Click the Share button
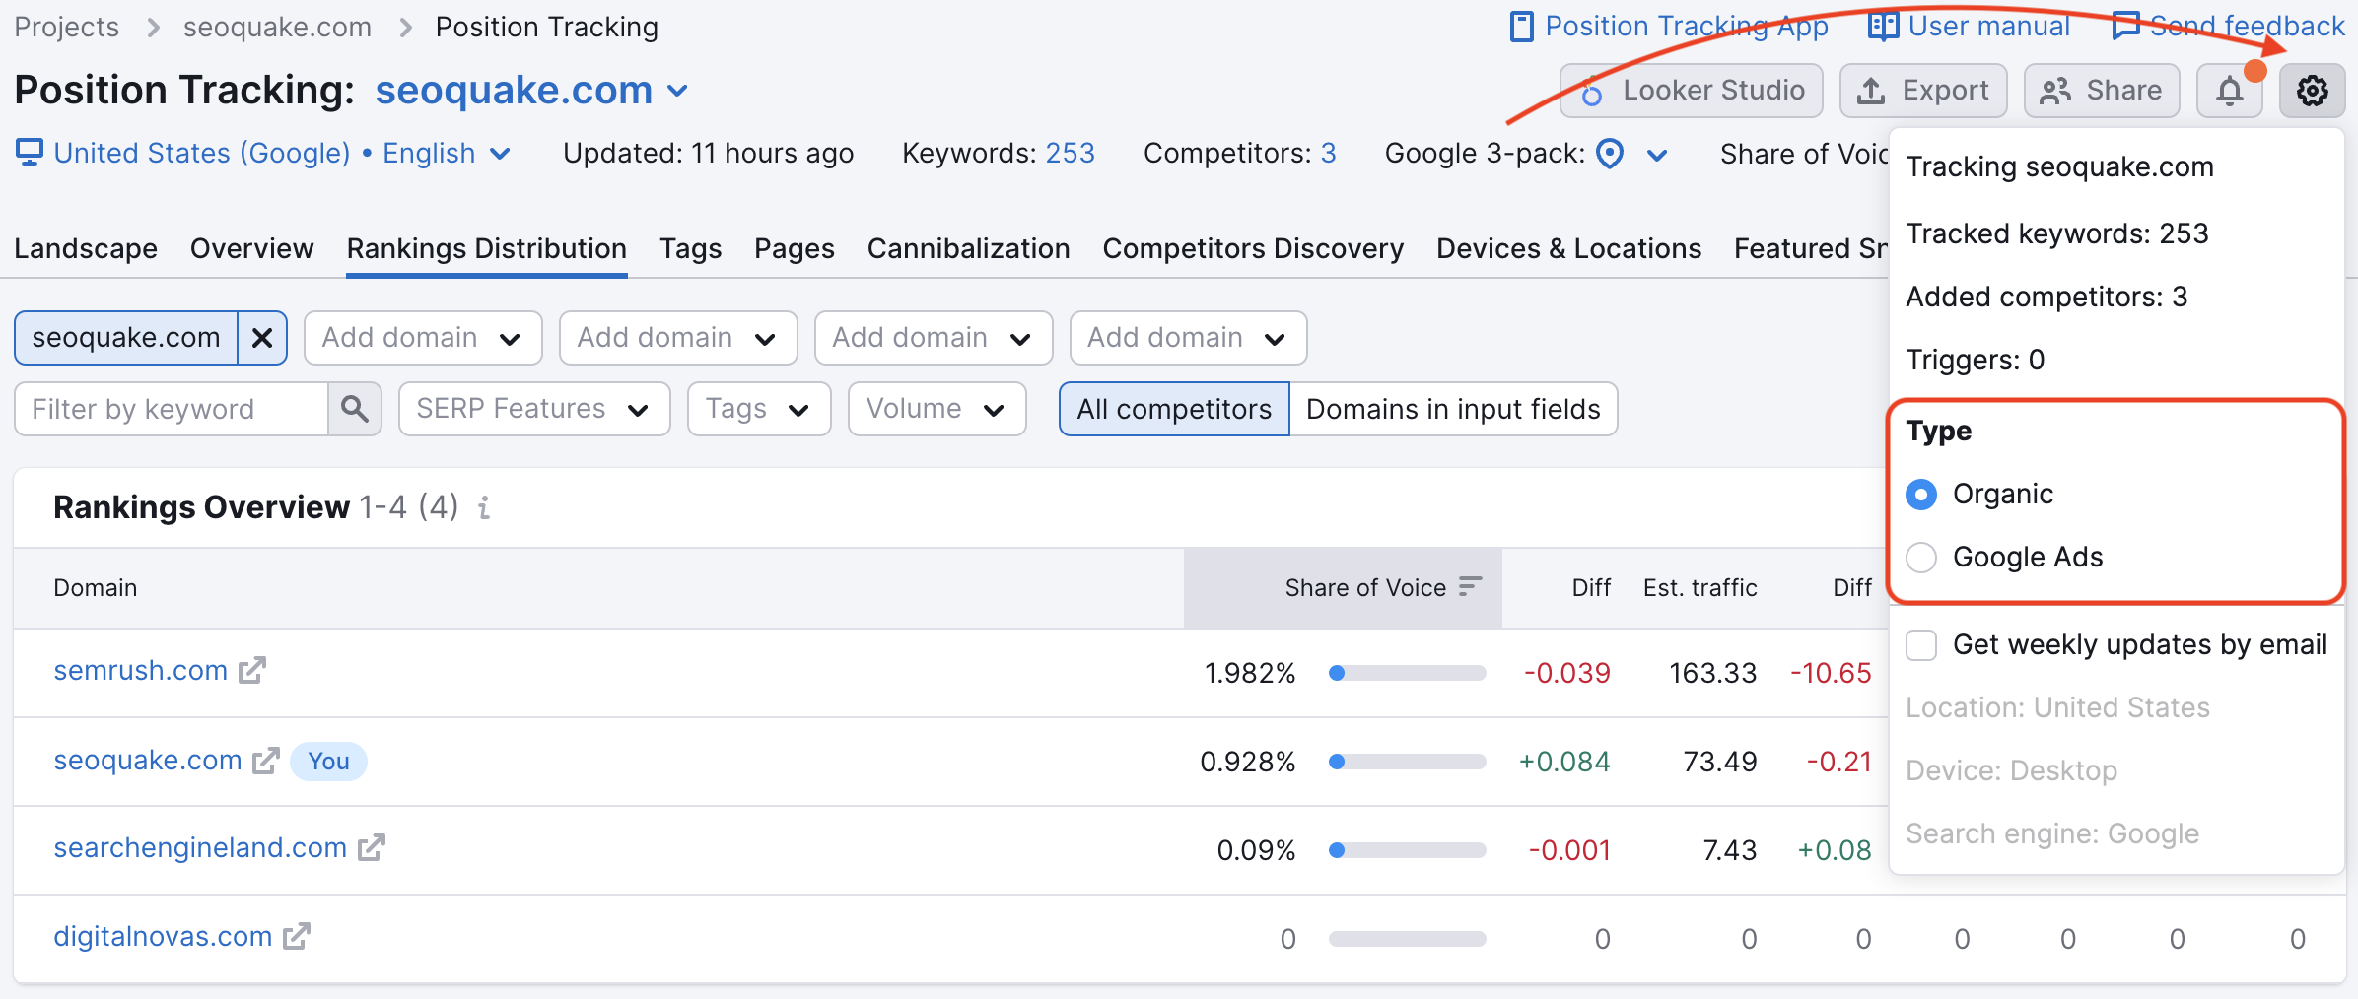 pos(2102,91)
